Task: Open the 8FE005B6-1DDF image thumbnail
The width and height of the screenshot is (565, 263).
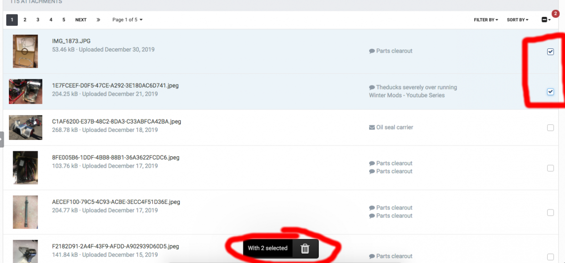Action: [x=25, y=168]
